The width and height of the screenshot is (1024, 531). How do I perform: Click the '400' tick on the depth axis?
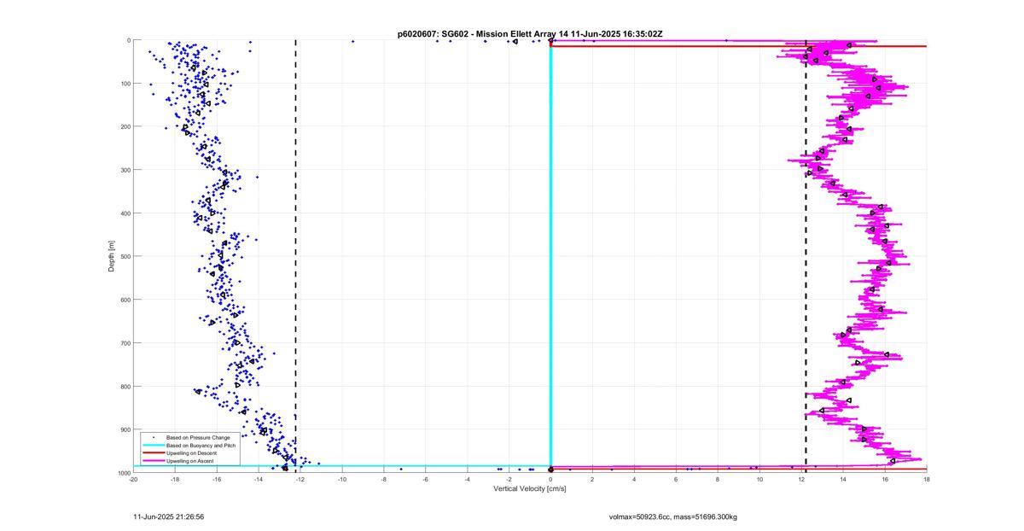(x=125, y=213)
